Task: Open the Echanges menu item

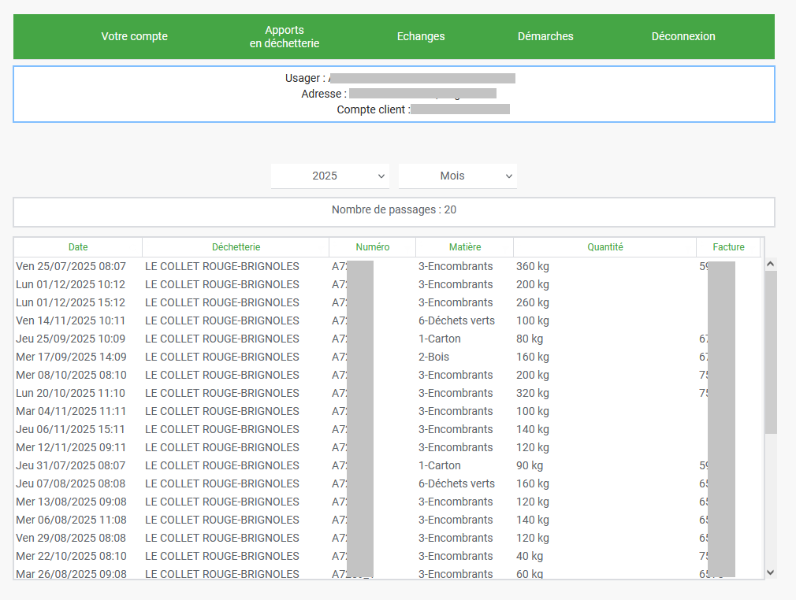Action: pyautogui.click(x=421, y=36)
